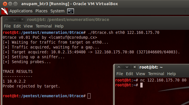Open the Places menu

(x=41, y=11)
